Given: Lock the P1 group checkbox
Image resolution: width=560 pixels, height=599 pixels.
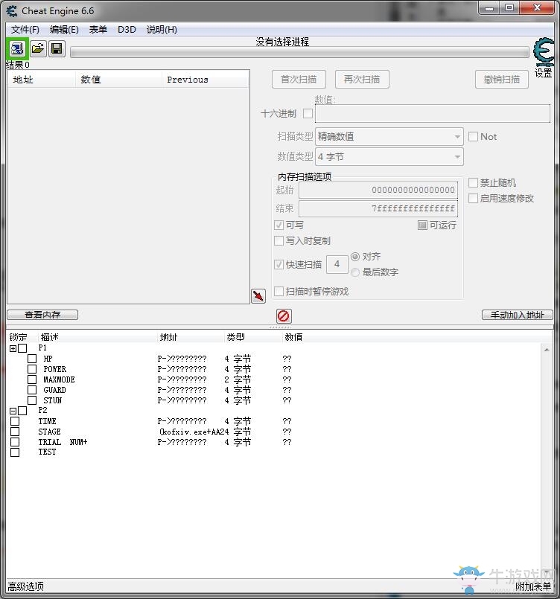Looking at the screenshot, I should pos(22,348).
